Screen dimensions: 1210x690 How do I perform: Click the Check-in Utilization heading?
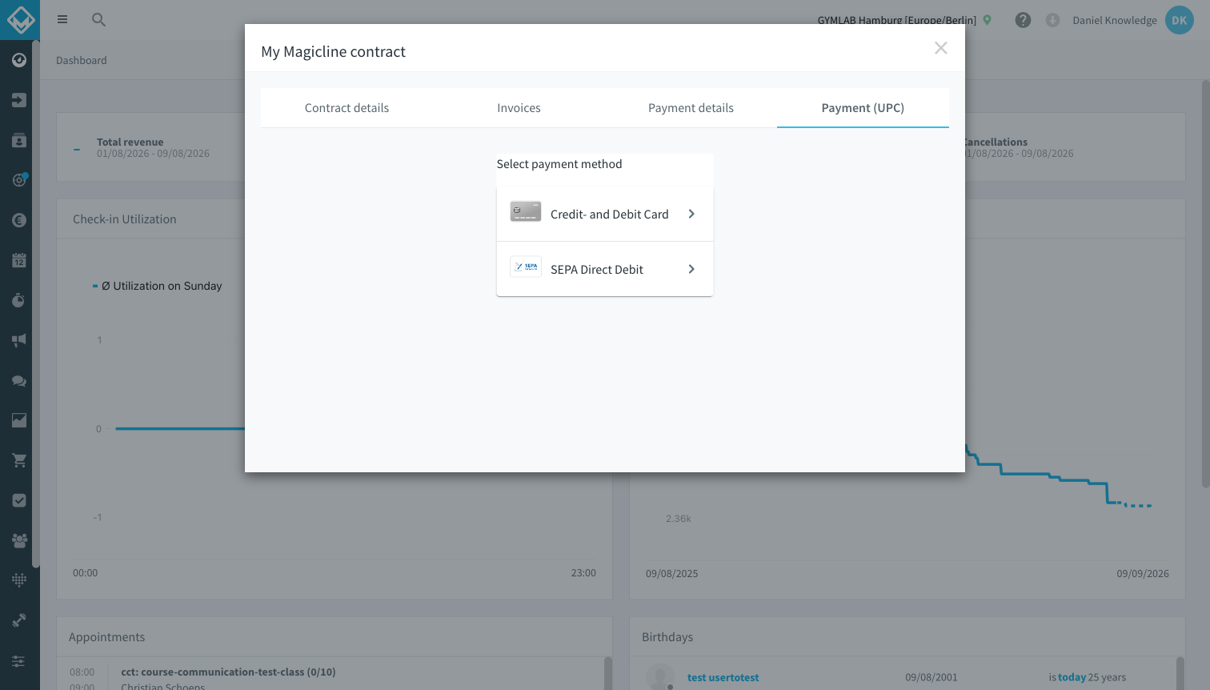[125, 219]
